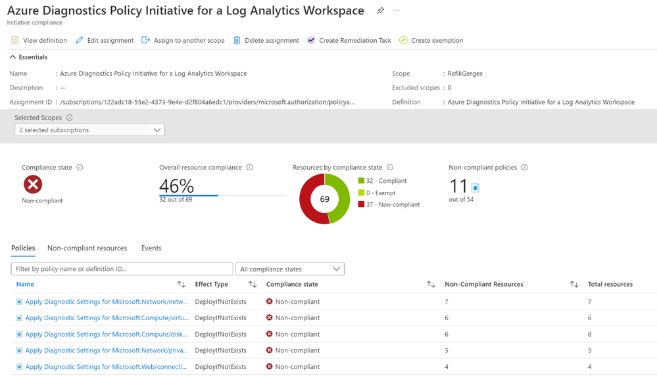Viewport: 657px width, 376px height.
Task: Open the All compliance states dropdown
Action: pyautogui.click(x=290, y=269)
